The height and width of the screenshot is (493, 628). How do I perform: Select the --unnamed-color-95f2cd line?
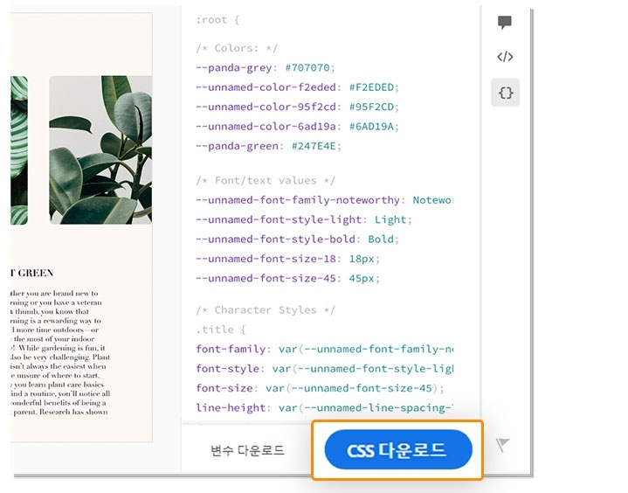tap(297, 107)
